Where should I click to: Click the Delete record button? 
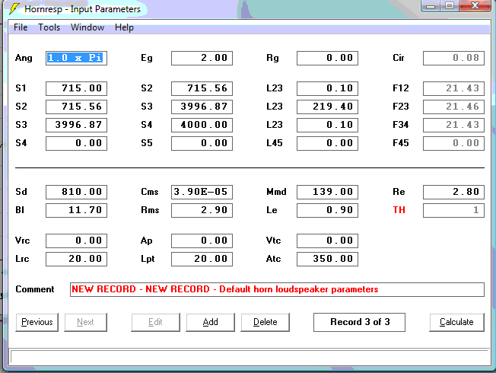(x=265, y=322)
